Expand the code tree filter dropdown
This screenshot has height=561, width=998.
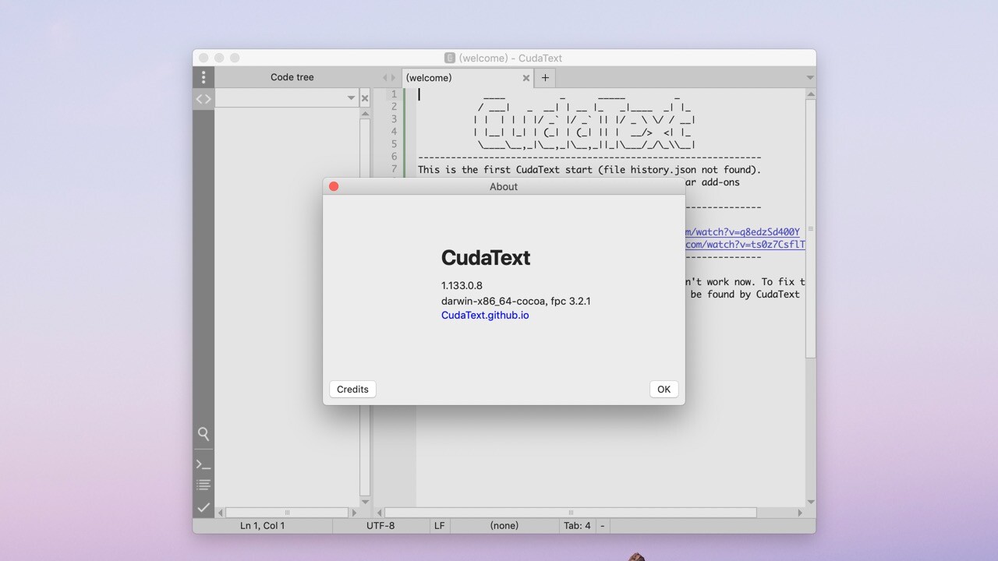point(351,98)
